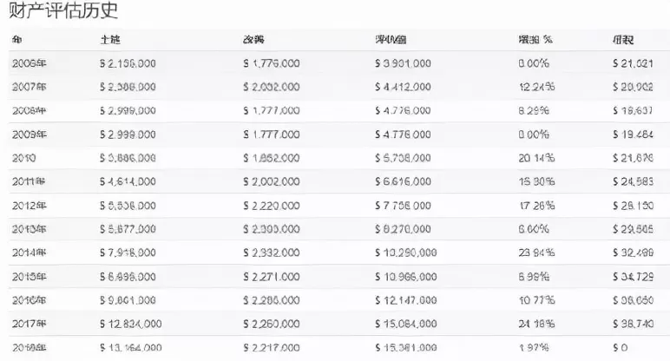Click the improvements column header
The height and width of the screenshot is (361, 670).
pyautogui.click(x=253, y=40)
